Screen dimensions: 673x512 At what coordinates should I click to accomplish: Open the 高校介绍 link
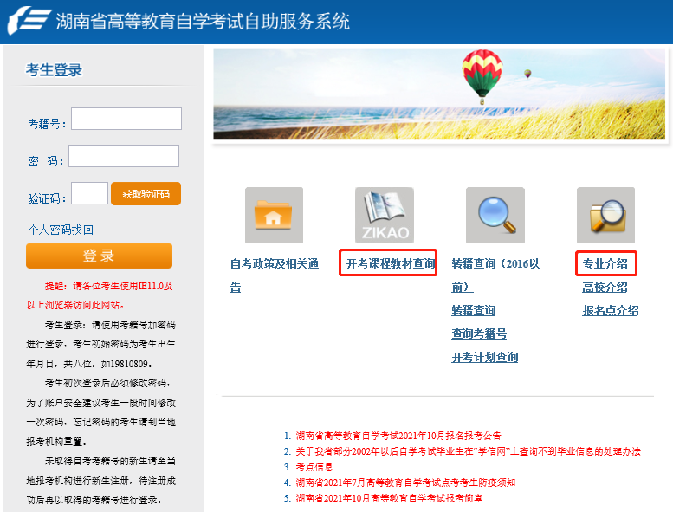click(605, 287)
